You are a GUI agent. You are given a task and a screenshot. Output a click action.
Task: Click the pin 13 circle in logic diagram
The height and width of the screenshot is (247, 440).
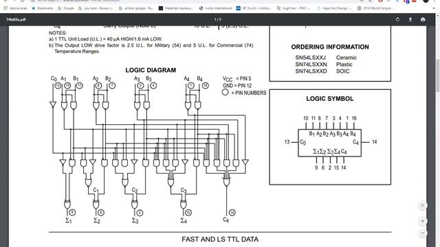click(x=58, y=85)
